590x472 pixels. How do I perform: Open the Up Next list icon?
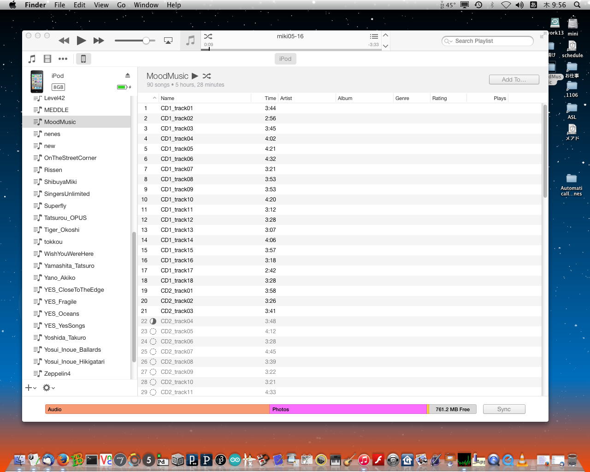tap(374, 36)
